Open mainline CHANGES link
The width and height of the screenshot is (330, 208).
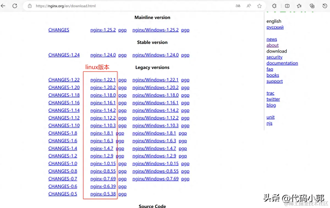coord(59,30)
